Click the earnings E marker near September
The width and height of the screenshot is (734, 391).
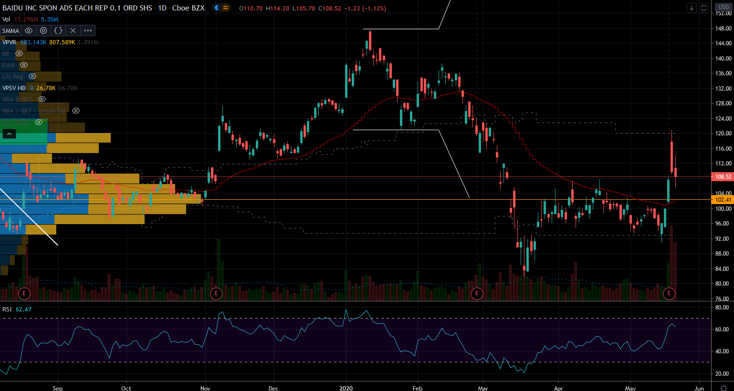pos(24,293)
